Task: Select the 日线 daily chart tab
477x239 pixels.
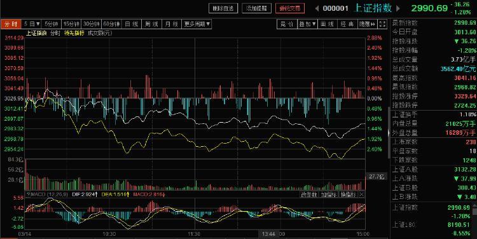Action: coord(132,24)
